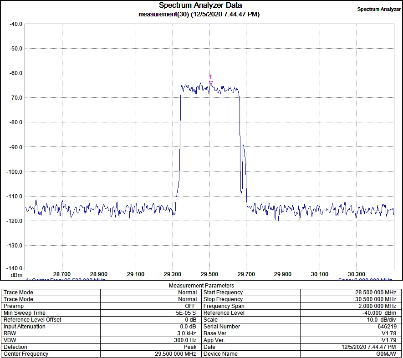The width and height of the screenshot is (403, 358).
Task: Select the value "29.500 000 MHz"
Action: (x=175, y=354)
